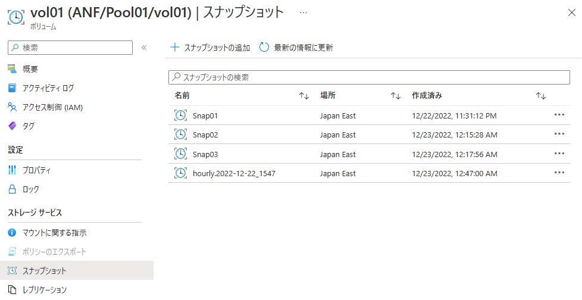Click Japan East in the Snap02 row
Screen dimensions: 582x300
click(338, 135)
